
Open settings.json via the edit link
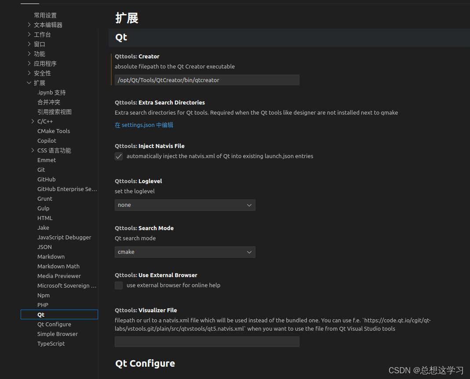click(144, 125)
